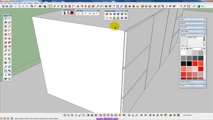
Task: Pick the pure black color swatch
Action: (x=189, y=64)
